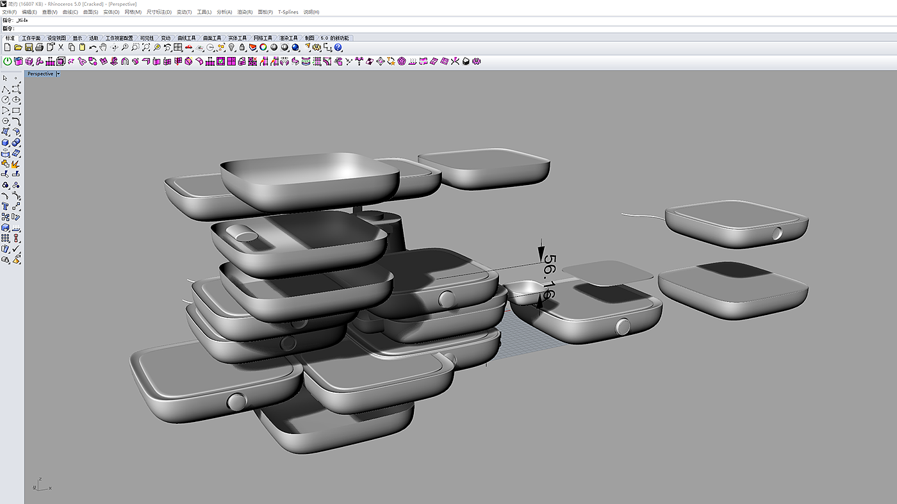Switch to the 曲线工具 toolbar tab
Screen dimensions: 897x504
[x=186, y=38]
